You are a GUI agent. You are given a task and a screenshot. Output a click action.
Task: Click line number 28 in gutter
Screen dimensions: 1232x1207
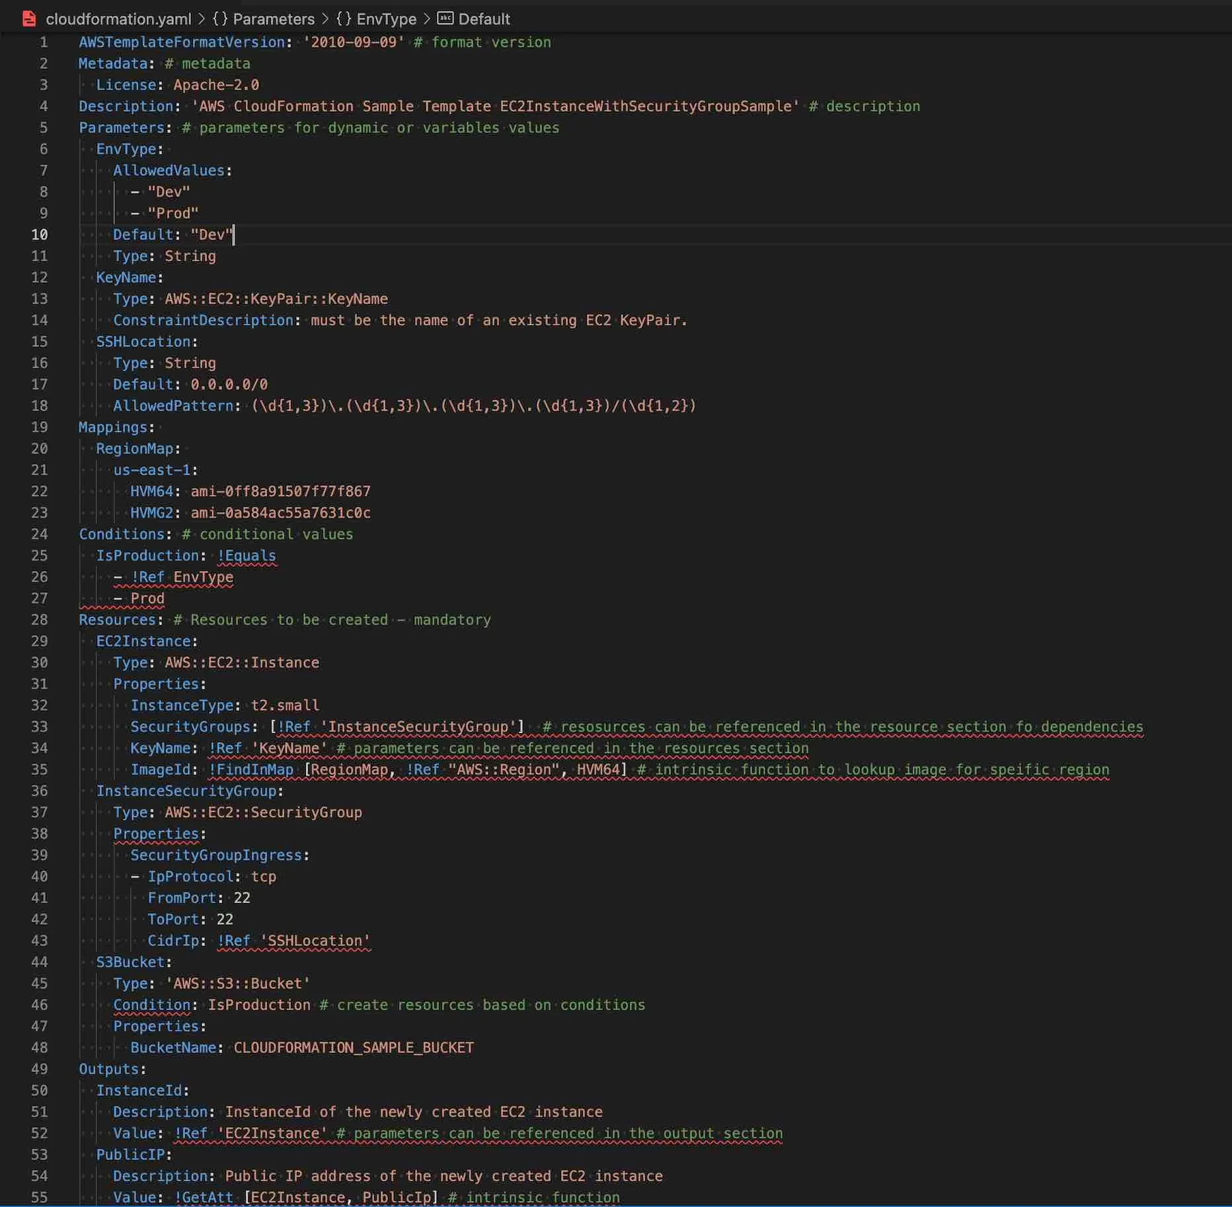coord(40,620)
